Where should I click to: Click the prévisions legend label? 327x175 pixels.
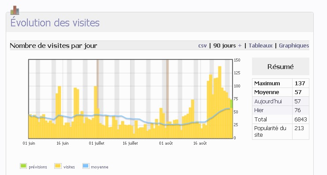tap(38, 167)
